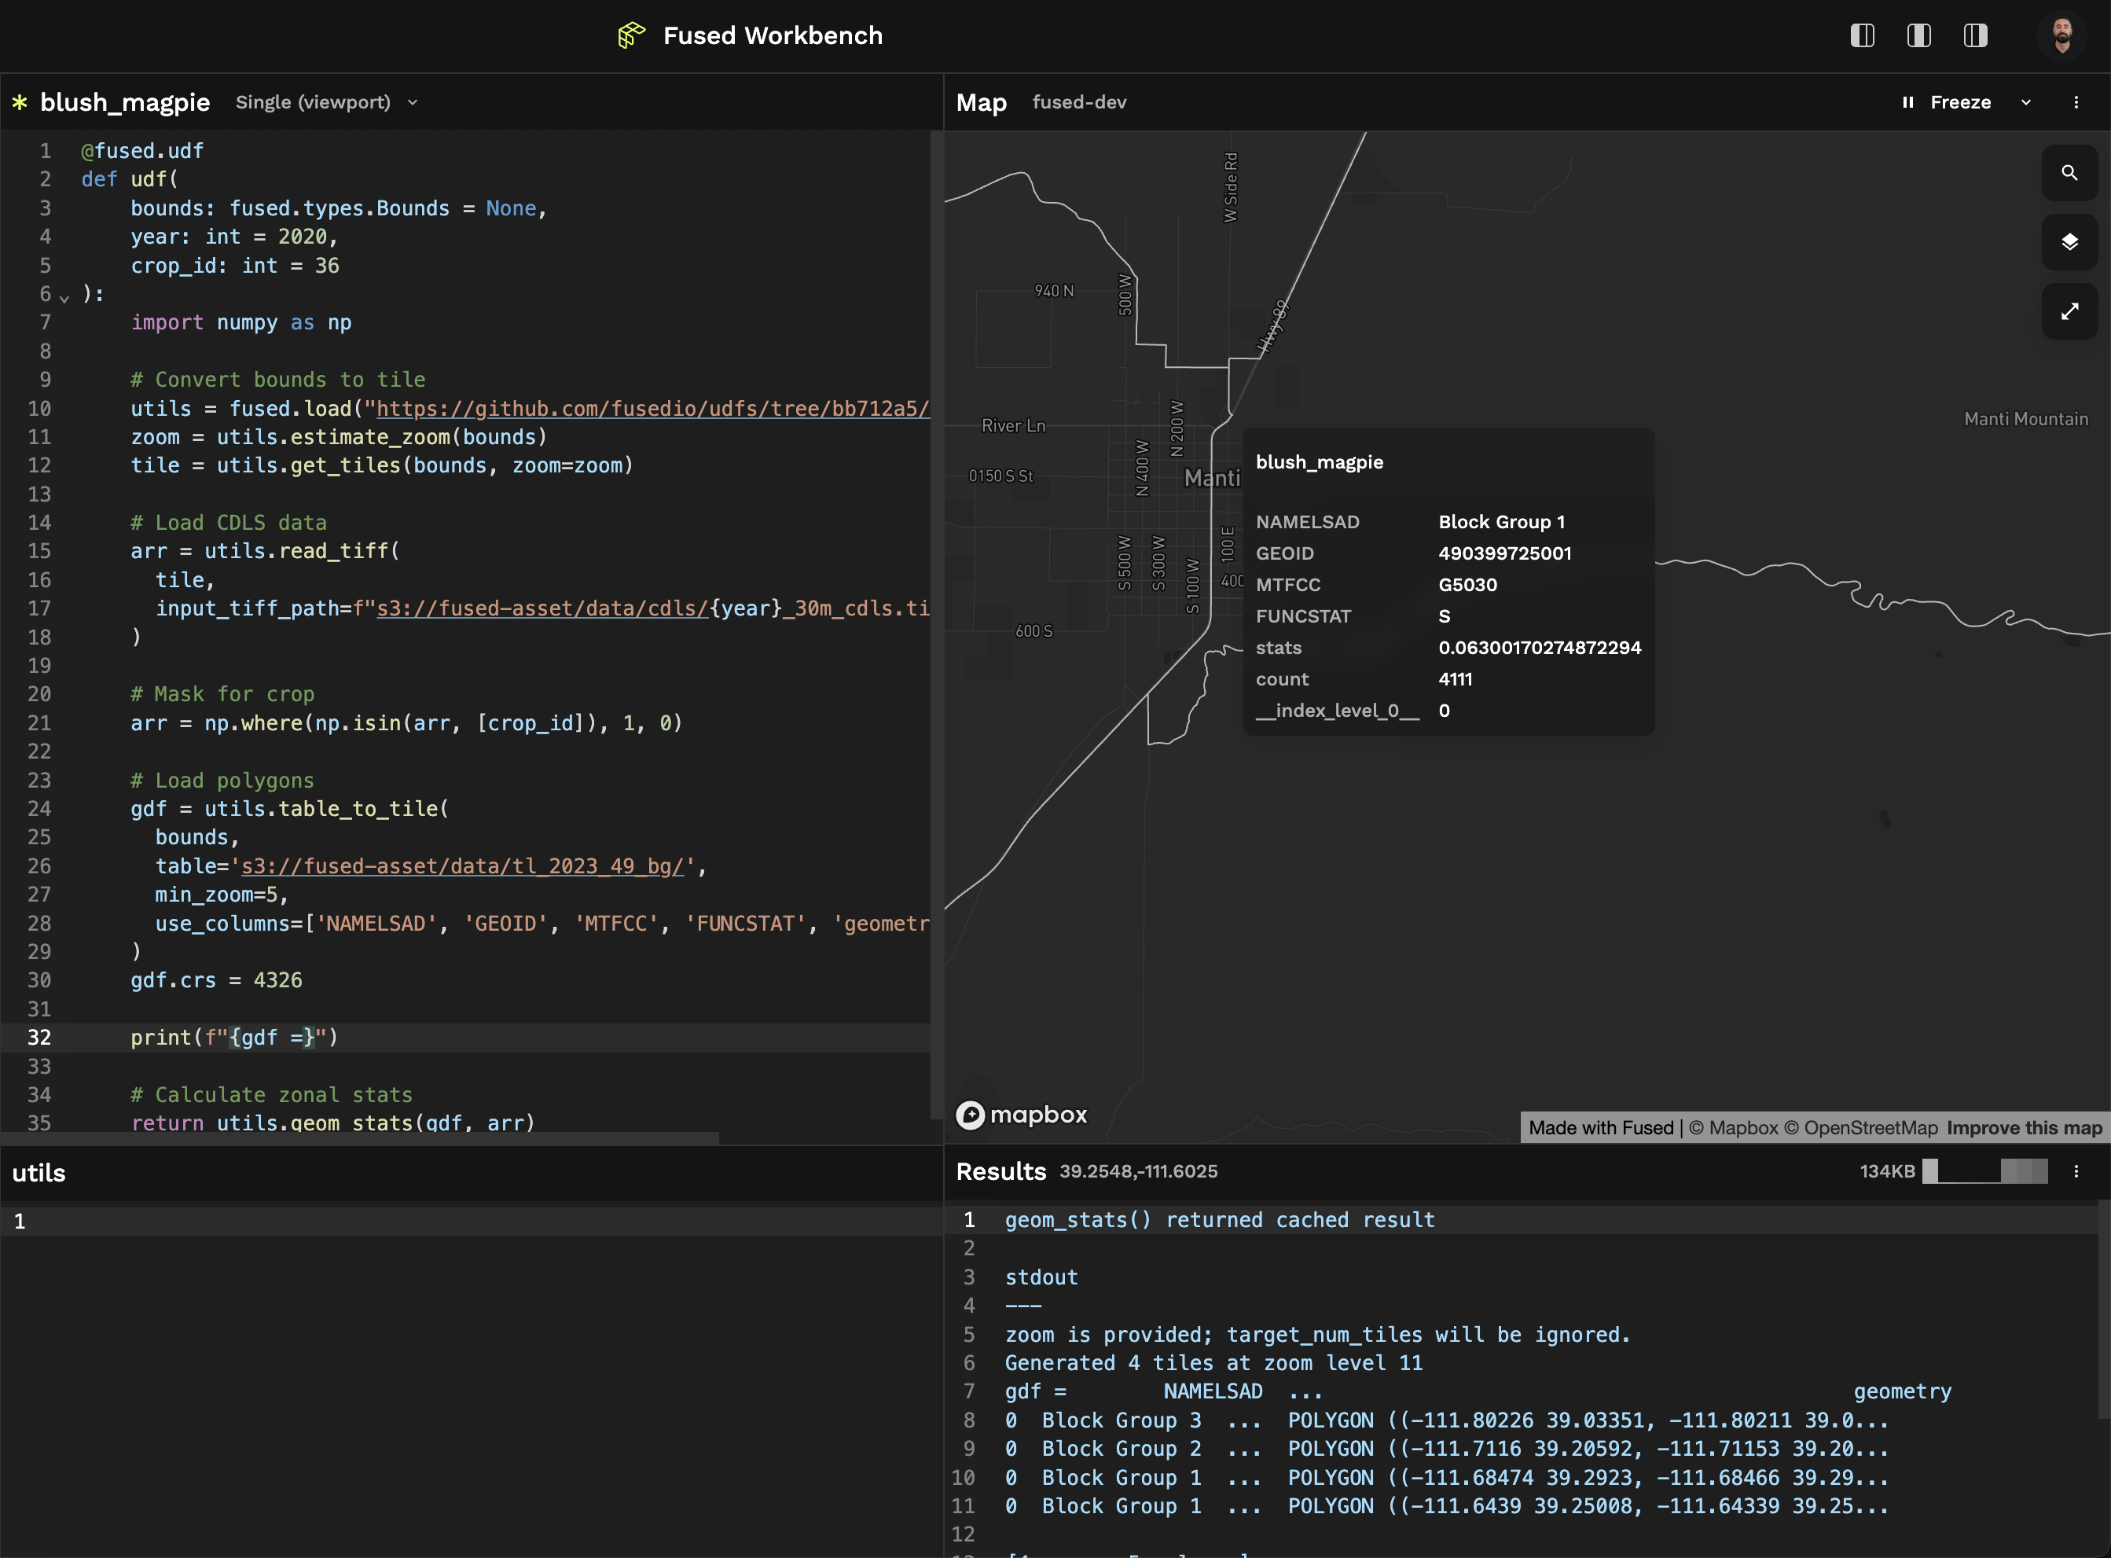Click the stats value 0.06300170274872294

point(1540,648)
